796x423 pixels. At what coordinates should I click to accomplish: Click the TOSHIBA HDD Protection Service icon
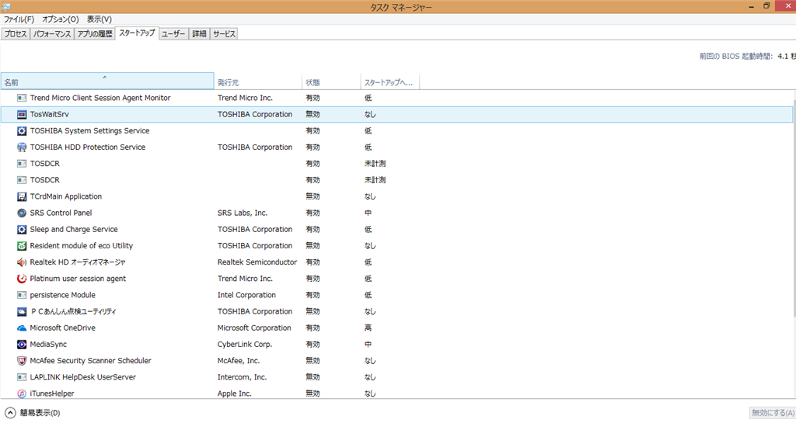(21, 147)
